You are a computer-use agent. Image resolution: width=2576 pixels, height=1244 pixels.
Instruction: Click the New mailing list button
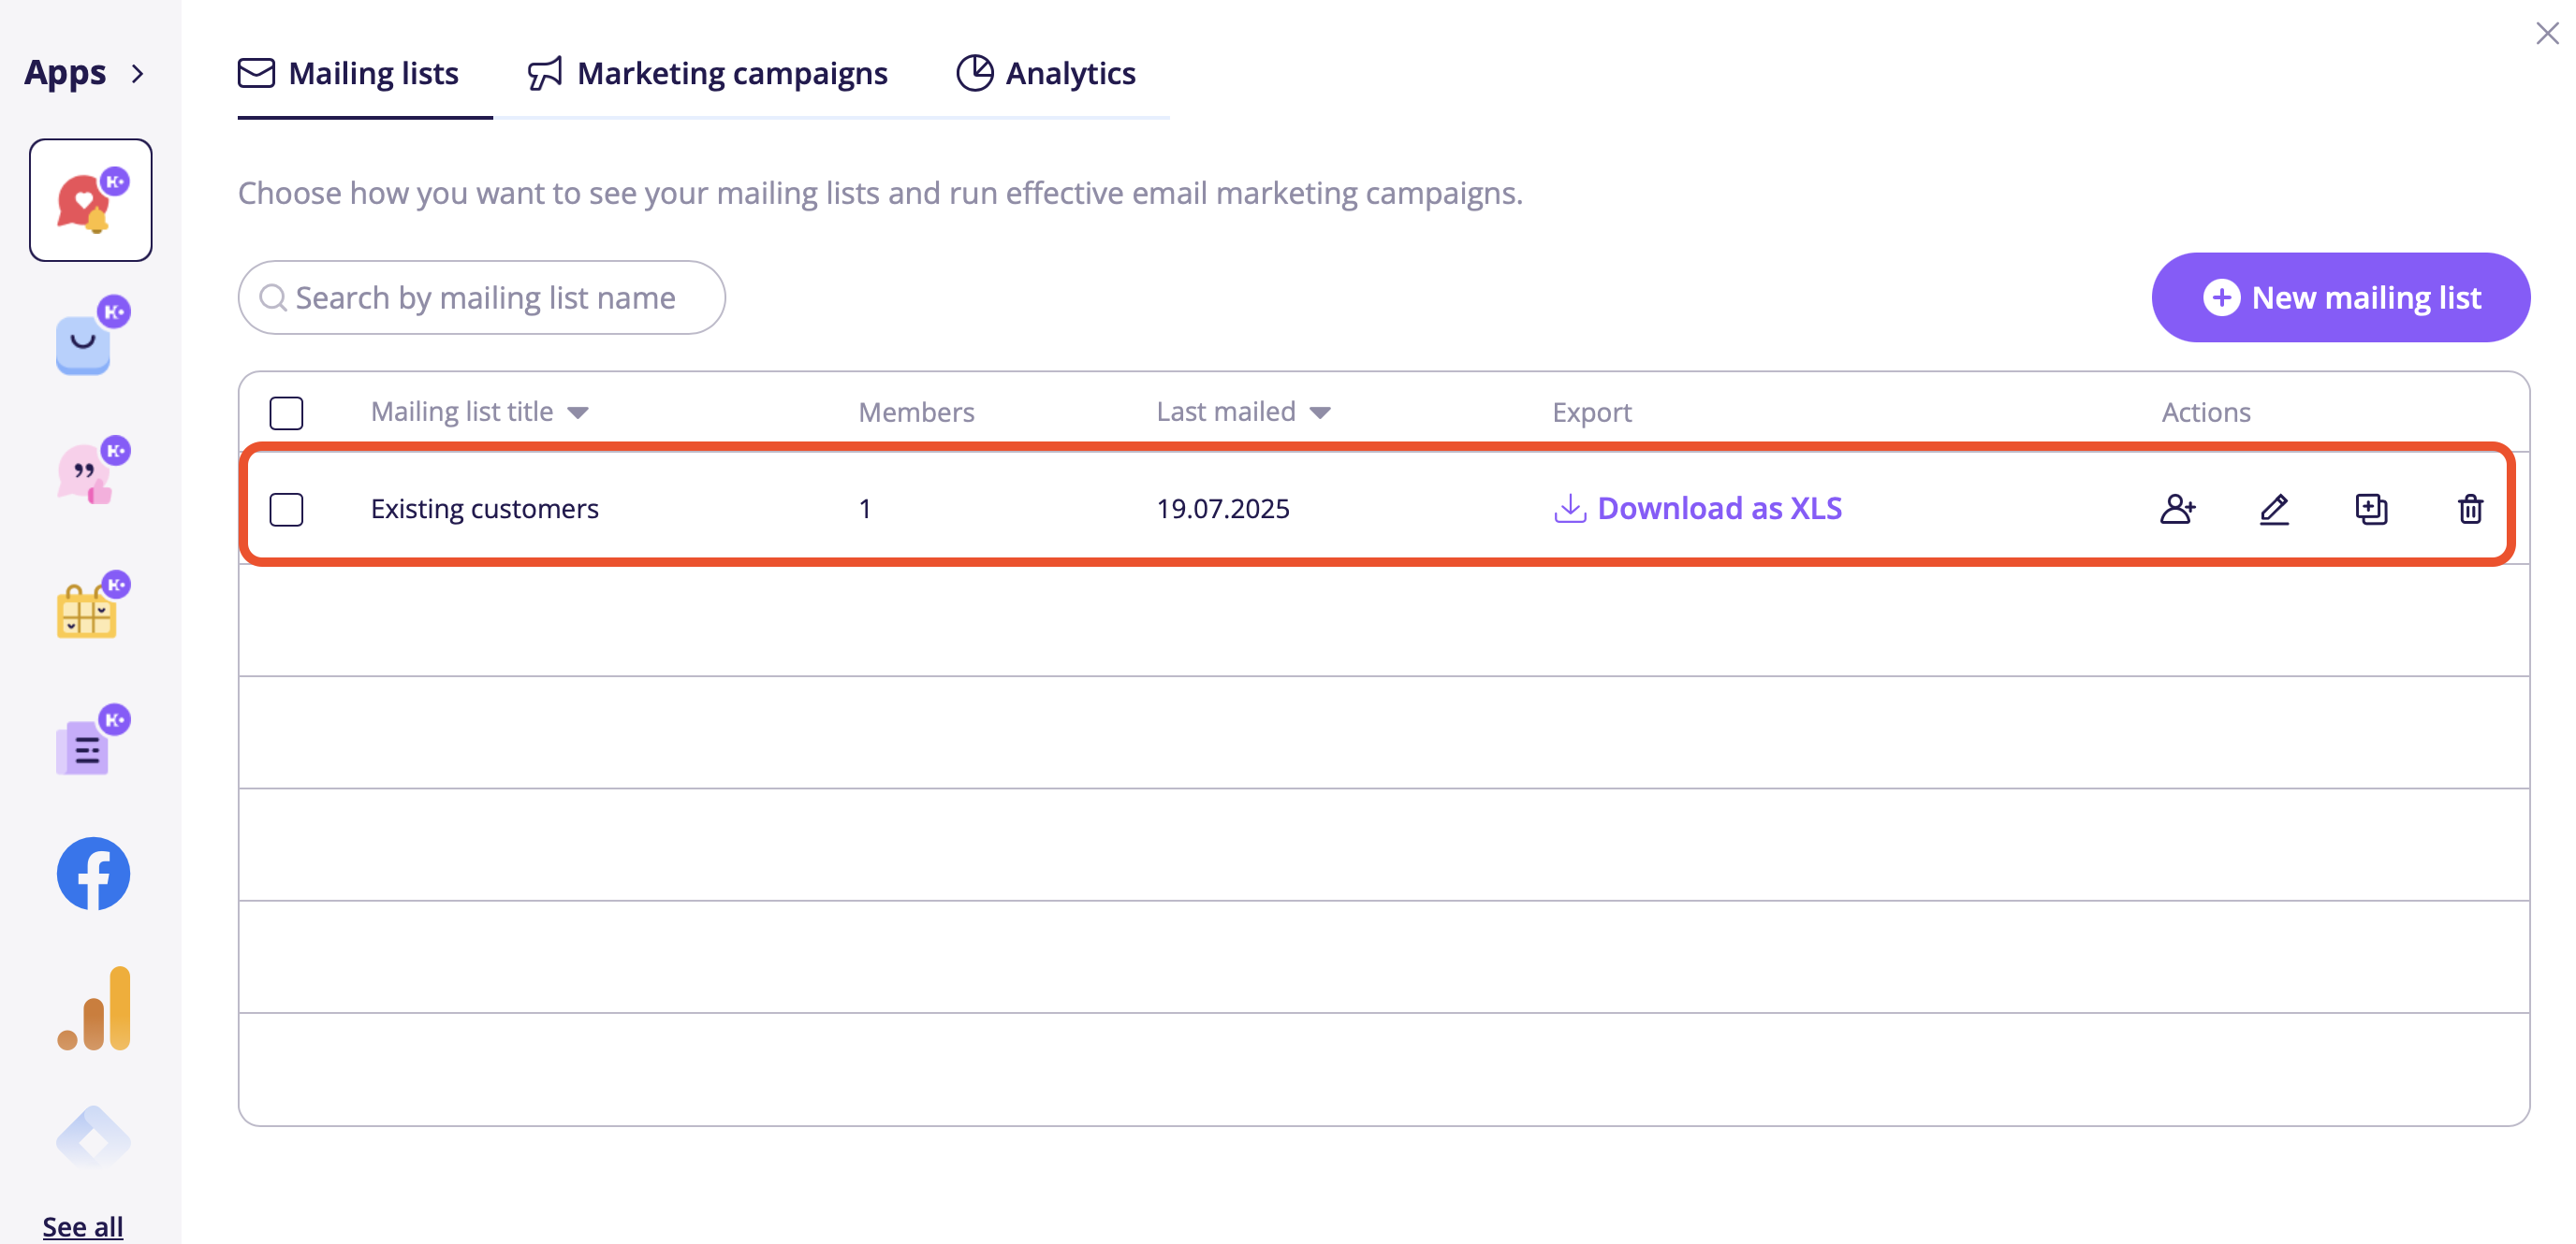pyautogui.click(x=2340, y=297)
